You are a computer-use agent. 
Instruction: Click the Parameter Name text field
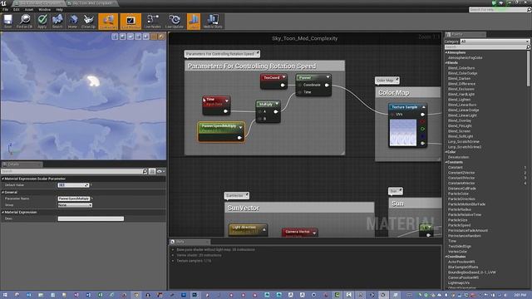[x=74, y=199]
